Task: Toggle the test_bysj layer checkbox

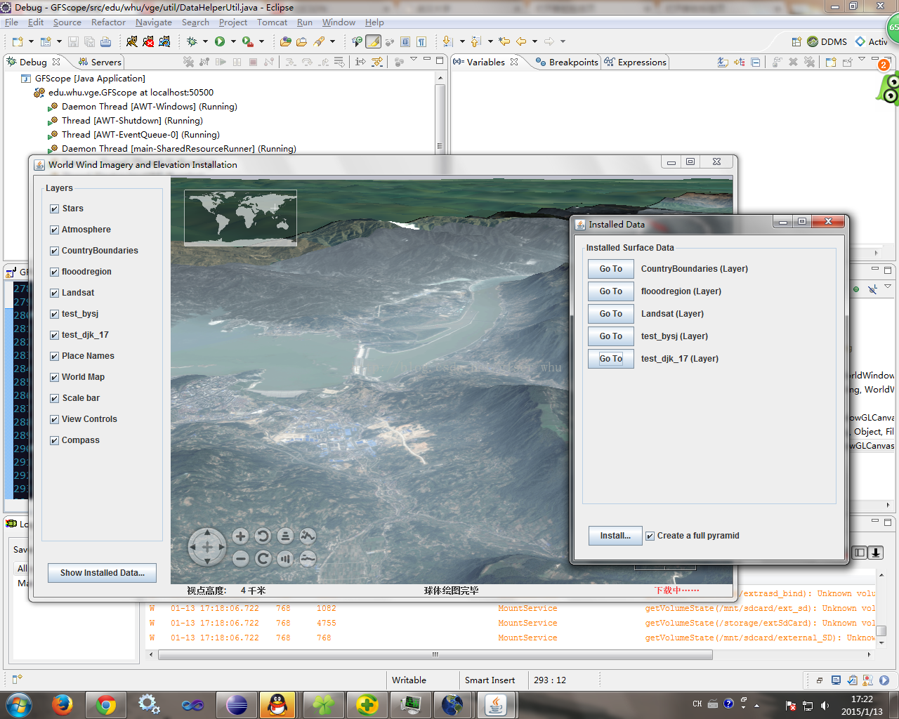Action: tap(54, 314)
